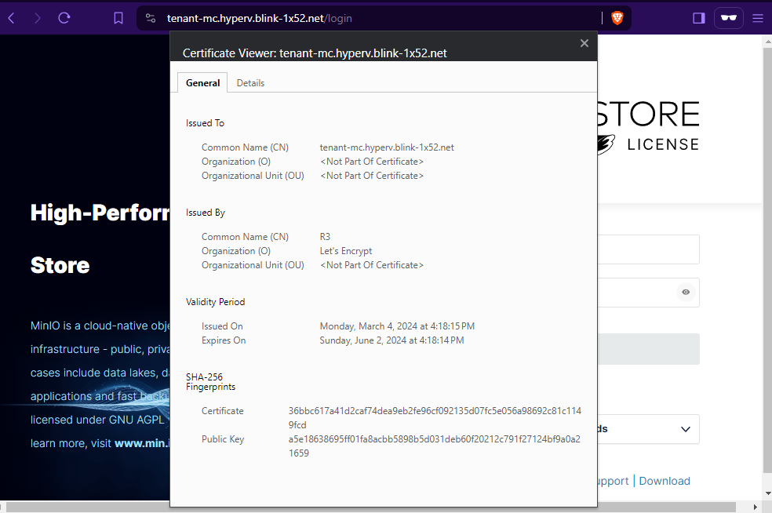Click the back navigation arrow
The width and height of the screenshot is (772, 513).
click(13, 17)
